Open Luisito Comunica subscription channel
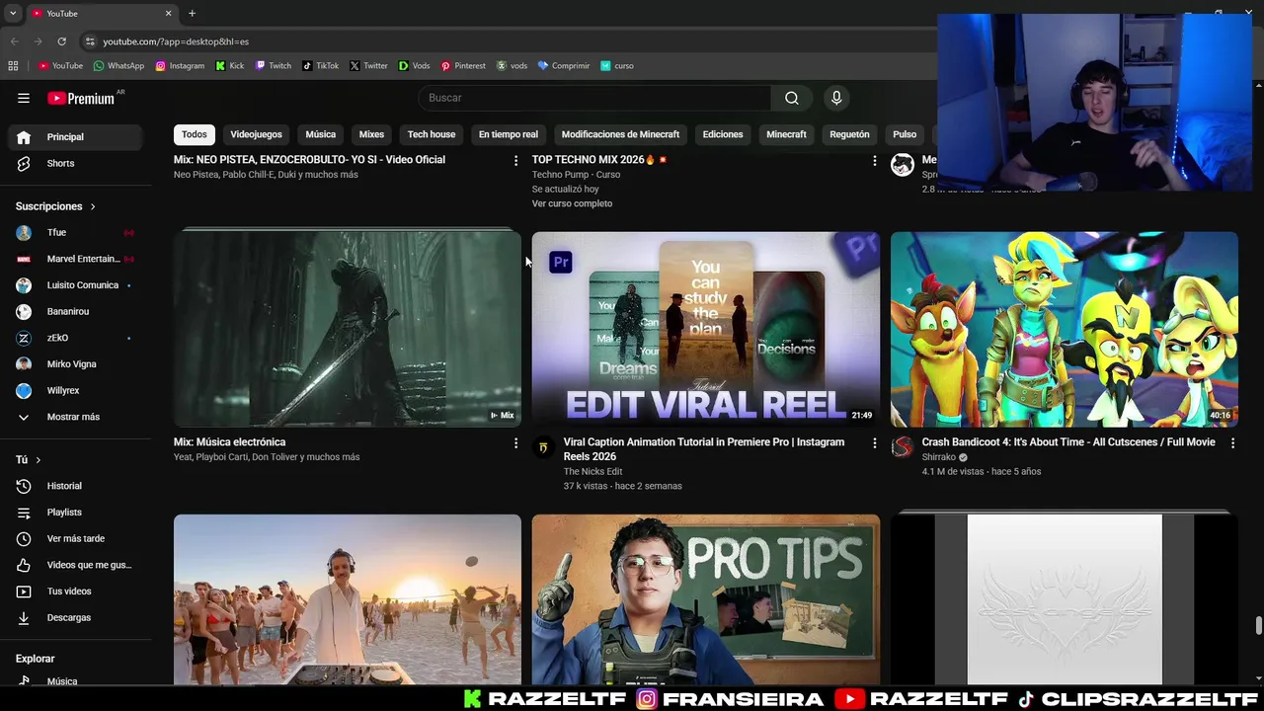Viewport: 1264px width, 711px height. (x=75, y=285)
